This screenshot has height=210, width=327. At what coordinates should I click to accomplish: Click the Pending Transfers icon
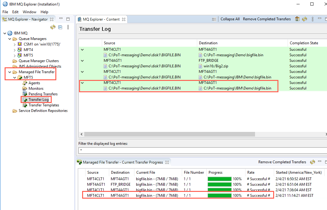(25, 94)
